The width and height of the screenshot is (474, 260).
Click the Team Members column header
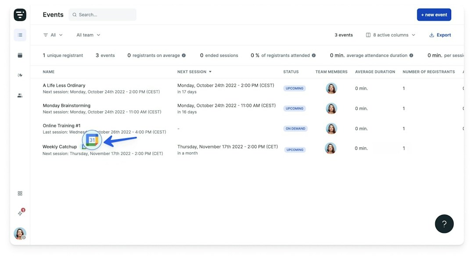coord(331,72)
